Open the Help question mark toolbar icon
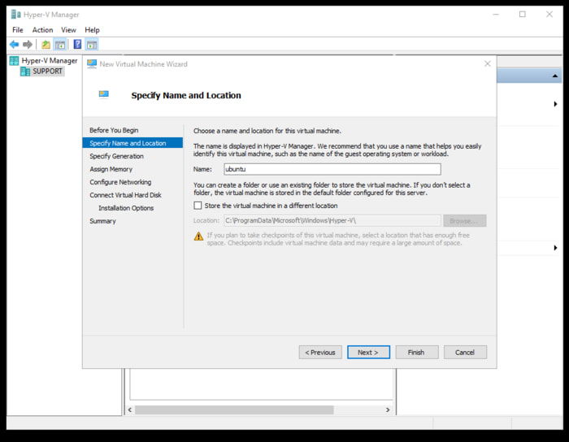 coord(77,44)
